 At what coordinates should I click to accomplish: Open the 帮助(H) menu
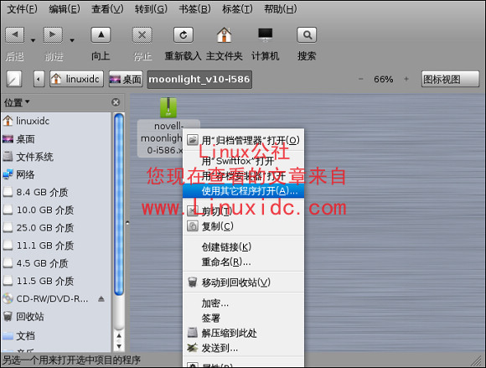280,9
